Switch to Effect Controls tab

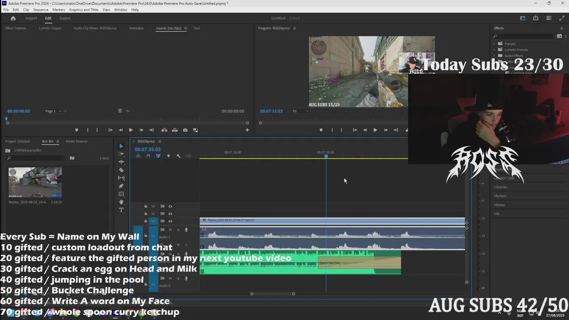[16, 28]
